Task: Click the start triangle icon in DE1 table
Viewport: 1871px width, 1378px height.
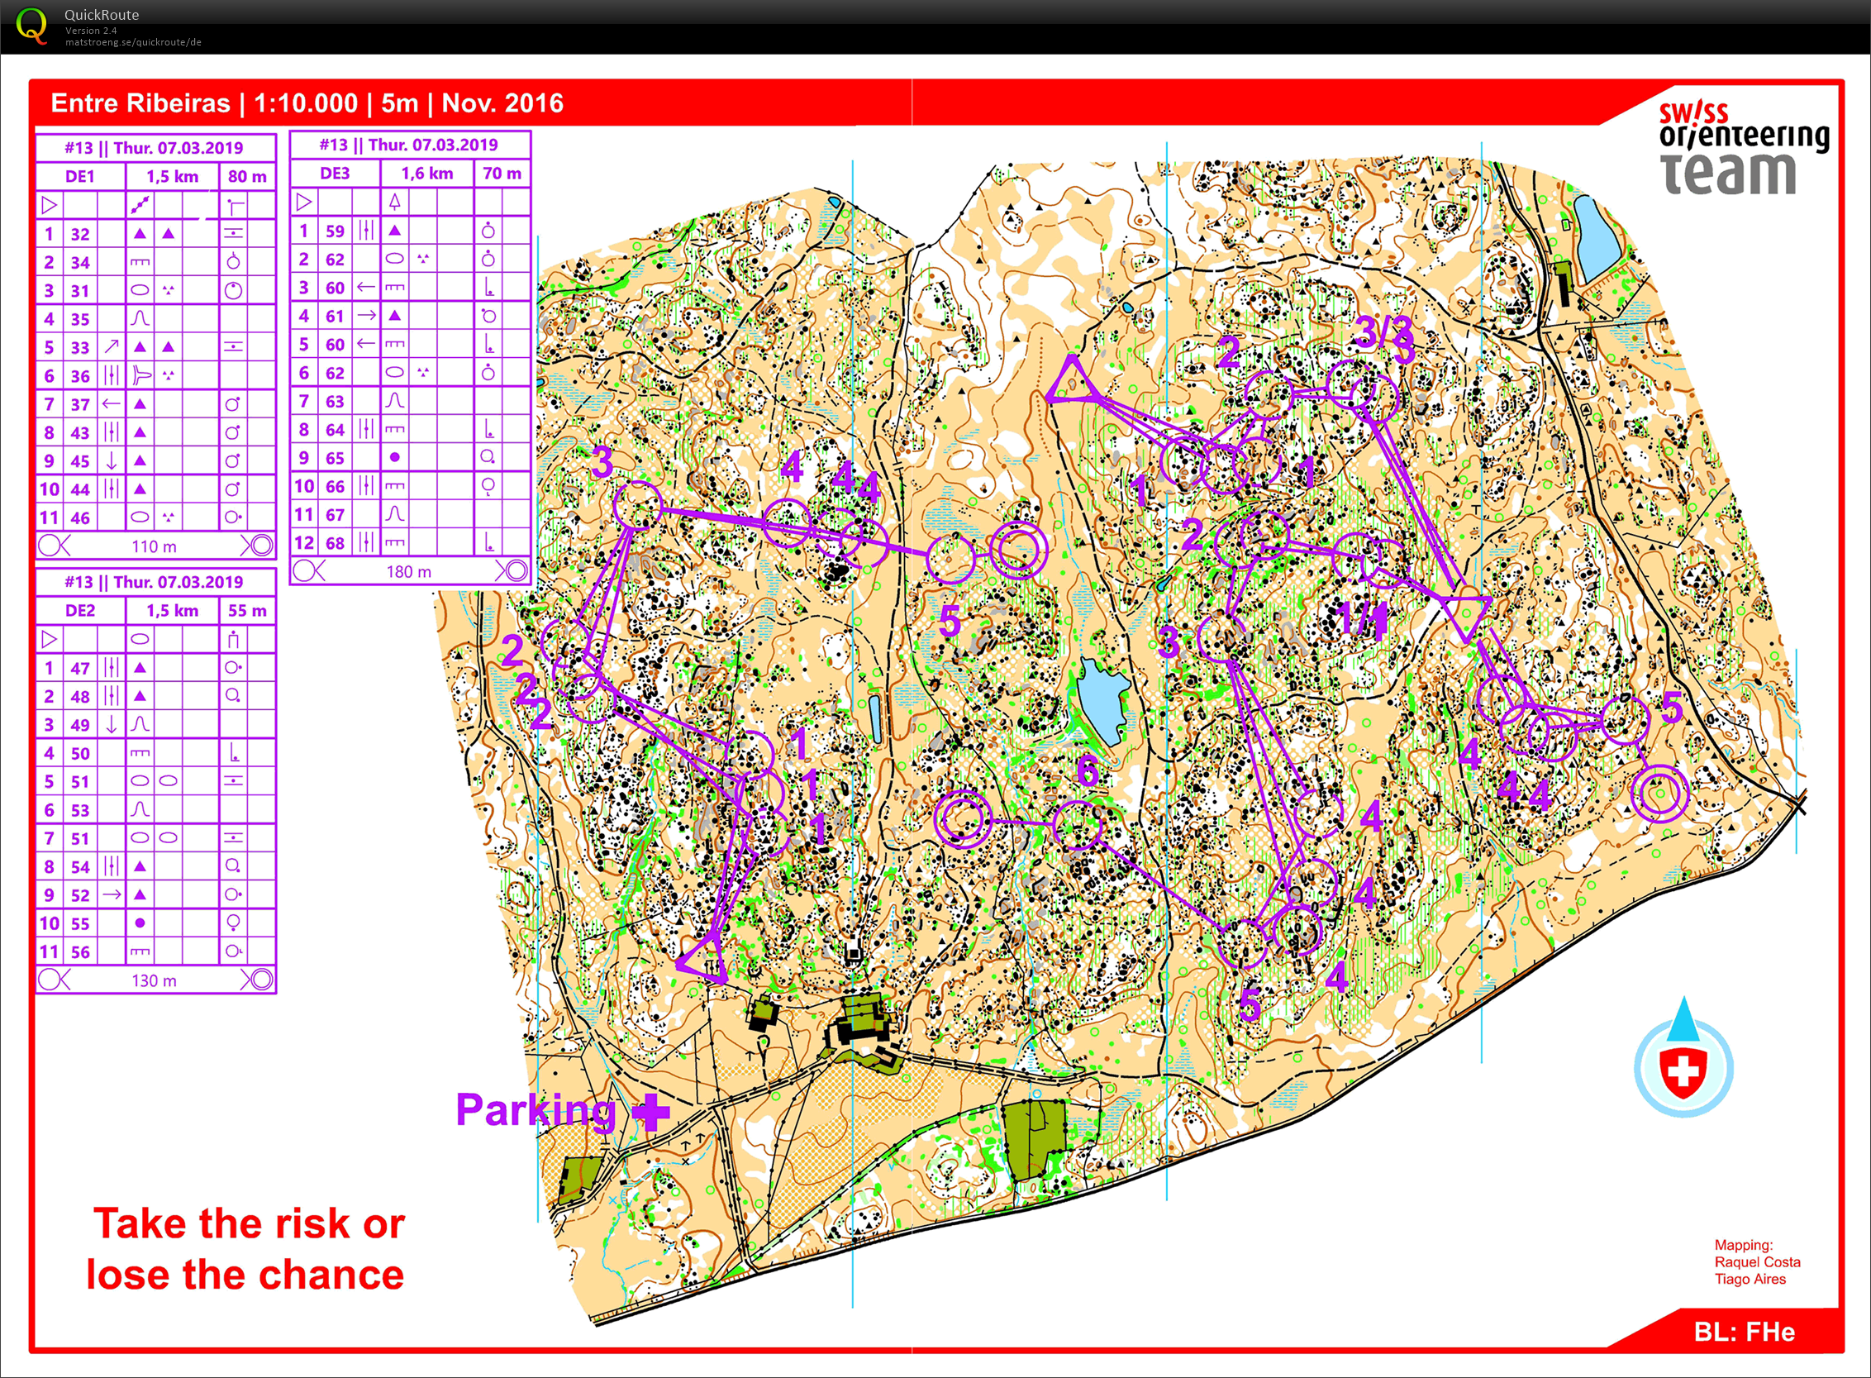Action: [x=50, y=204]
